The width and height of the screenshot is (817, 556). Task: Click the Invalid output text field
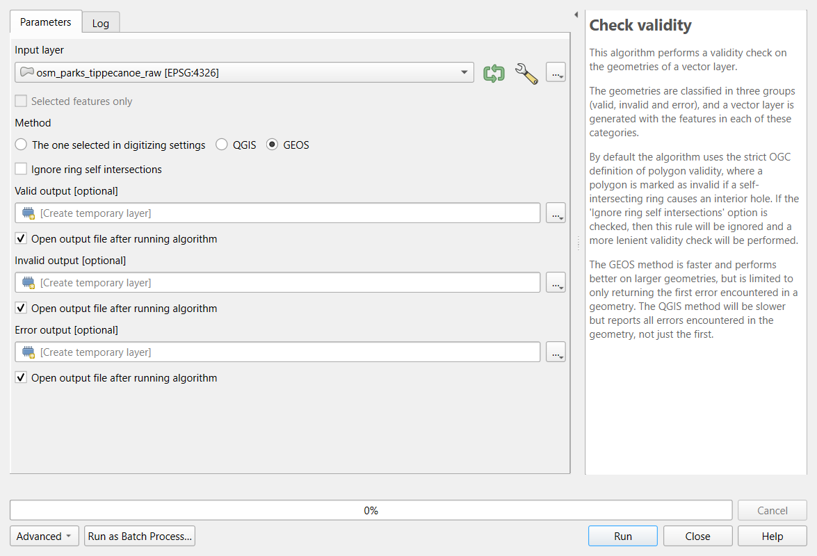[x=277, y=283]
